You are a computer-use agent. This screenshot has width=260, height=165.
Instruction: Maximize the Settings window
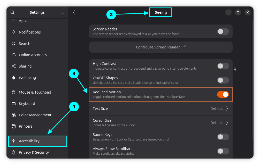click(238, 12)
